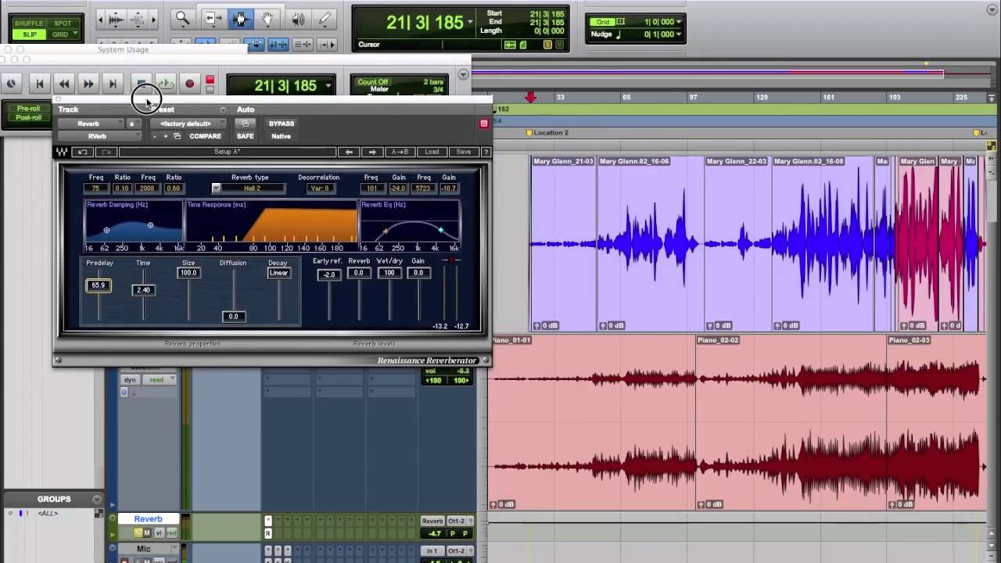Image resolution: width=1001 pixels, height=563 pixels.
Task: Click Native button in plugin header
Action: pyautogui.click(x=281, y=136)
